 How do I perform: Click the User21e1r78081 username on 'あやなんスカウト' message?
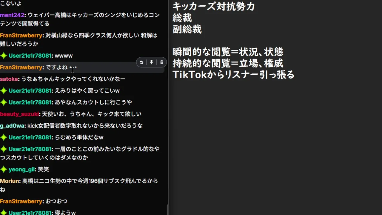pos(30,102)
